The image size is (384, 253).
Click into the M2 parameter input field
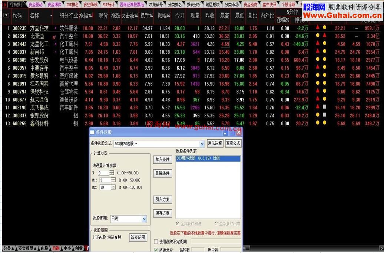[105, 187]
